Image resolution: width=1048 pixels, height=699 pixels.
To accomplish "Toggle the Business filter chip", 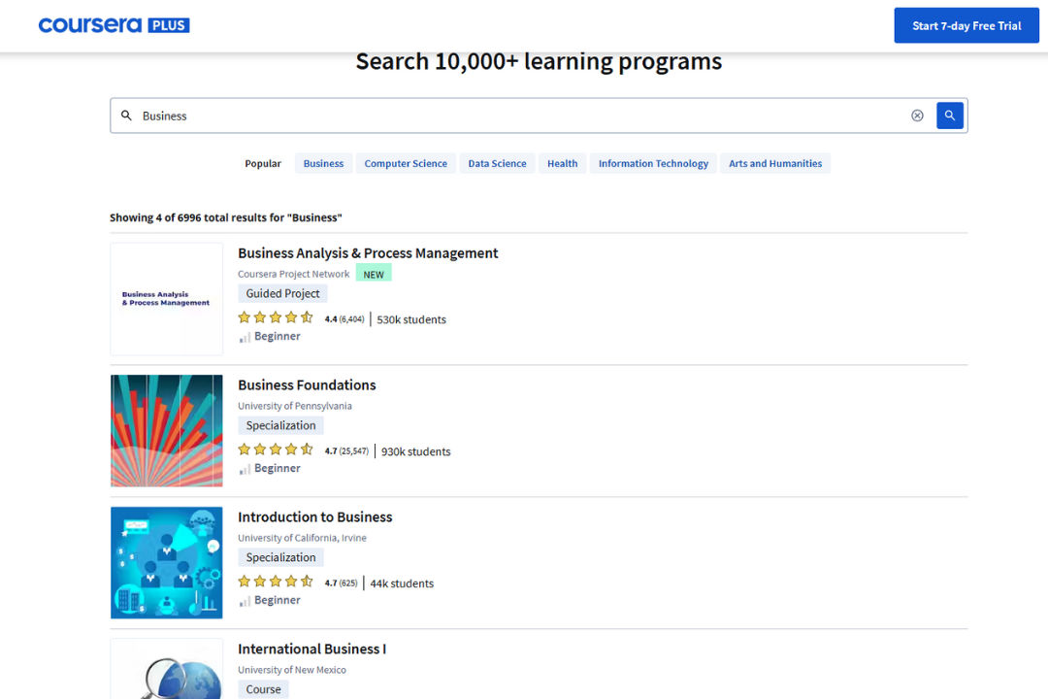I will [322, 163].
